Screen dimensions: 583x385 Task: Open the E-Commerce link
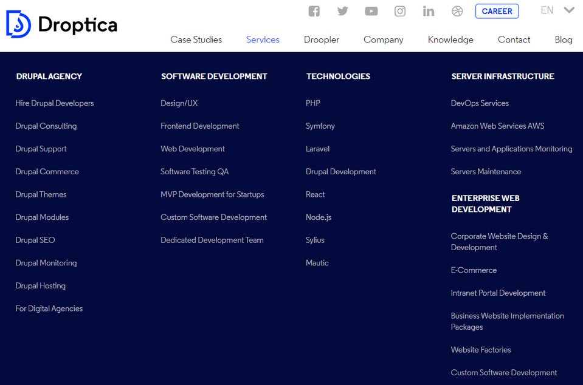click(x=474, y=270)
